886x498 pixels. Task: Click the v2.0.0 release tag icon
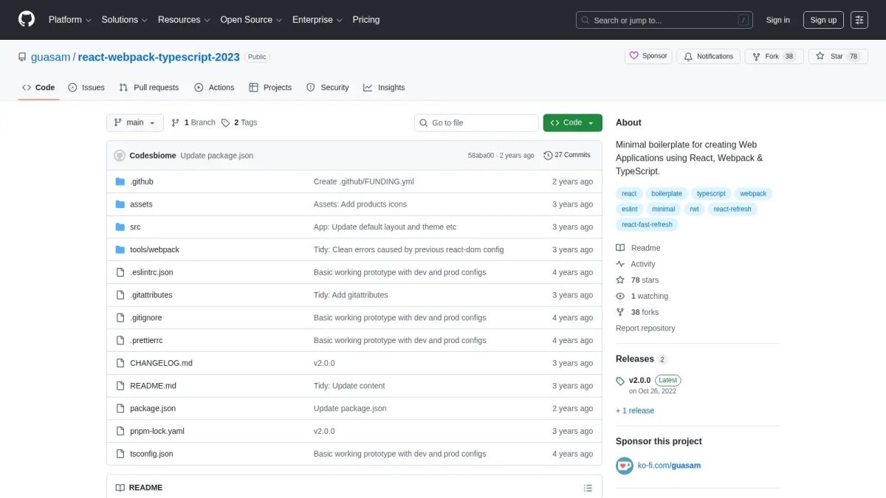(620, 381)
